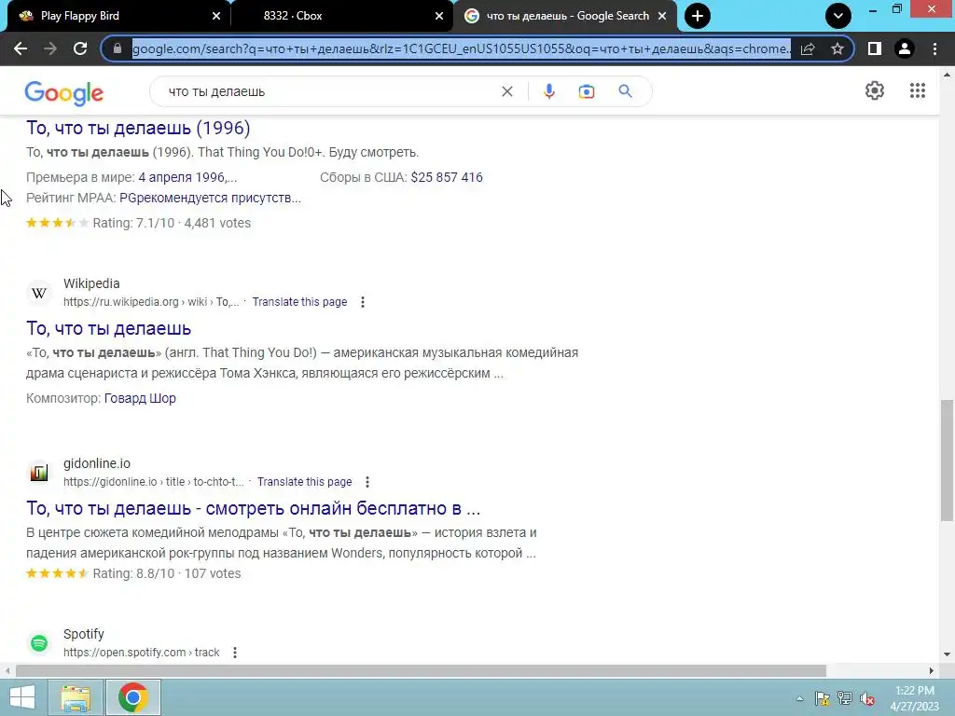Open 'То, что ты делаешь (1996)' result

pos(138,128)
